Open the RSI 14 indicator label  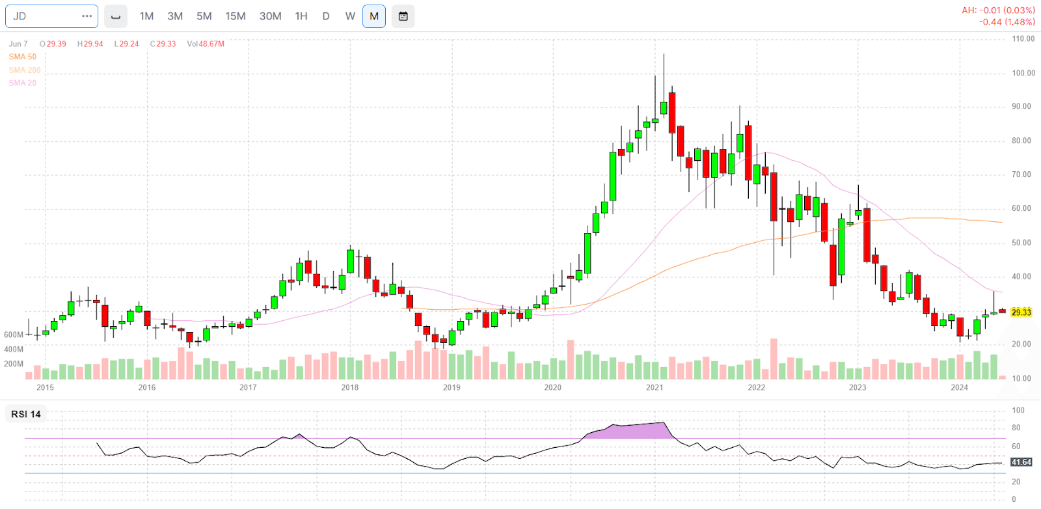(x=26, y=414)
